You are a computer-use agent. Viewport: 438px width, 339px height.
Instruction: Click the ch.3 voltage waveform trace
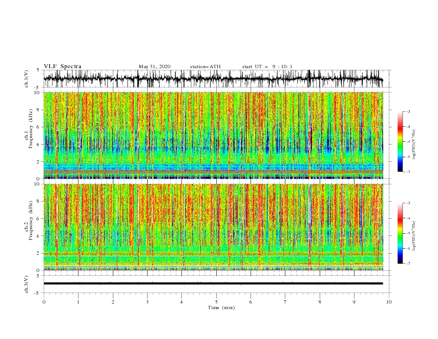pos(213,284)
